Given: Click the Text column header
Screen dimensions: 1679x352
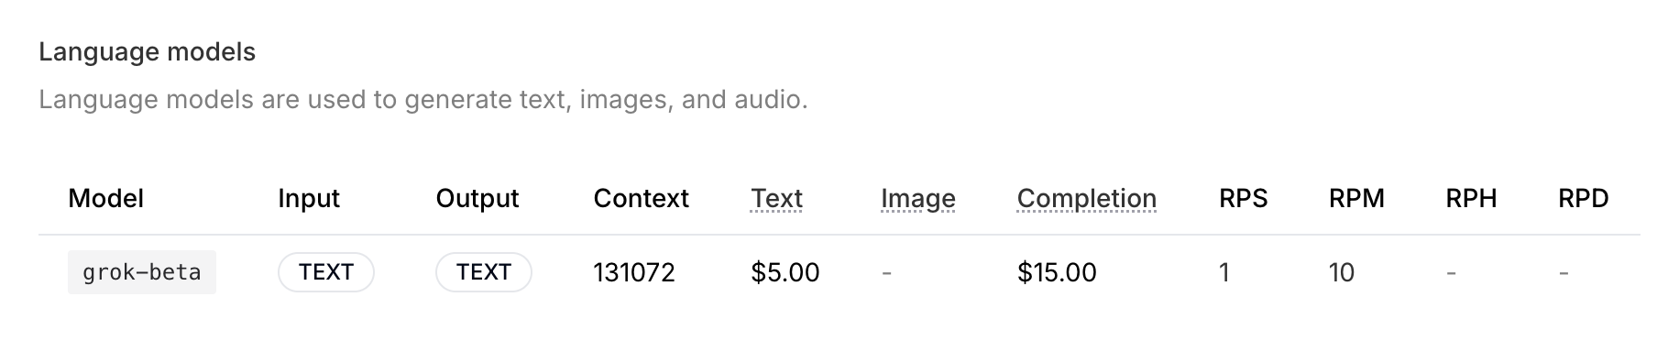Looking at the screenshot, I should pos(776,198).
